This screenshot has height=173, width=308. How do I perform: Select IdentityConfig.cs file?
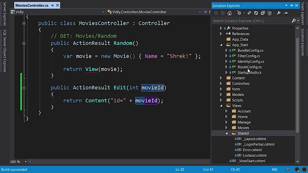click(x=251, y=62)
